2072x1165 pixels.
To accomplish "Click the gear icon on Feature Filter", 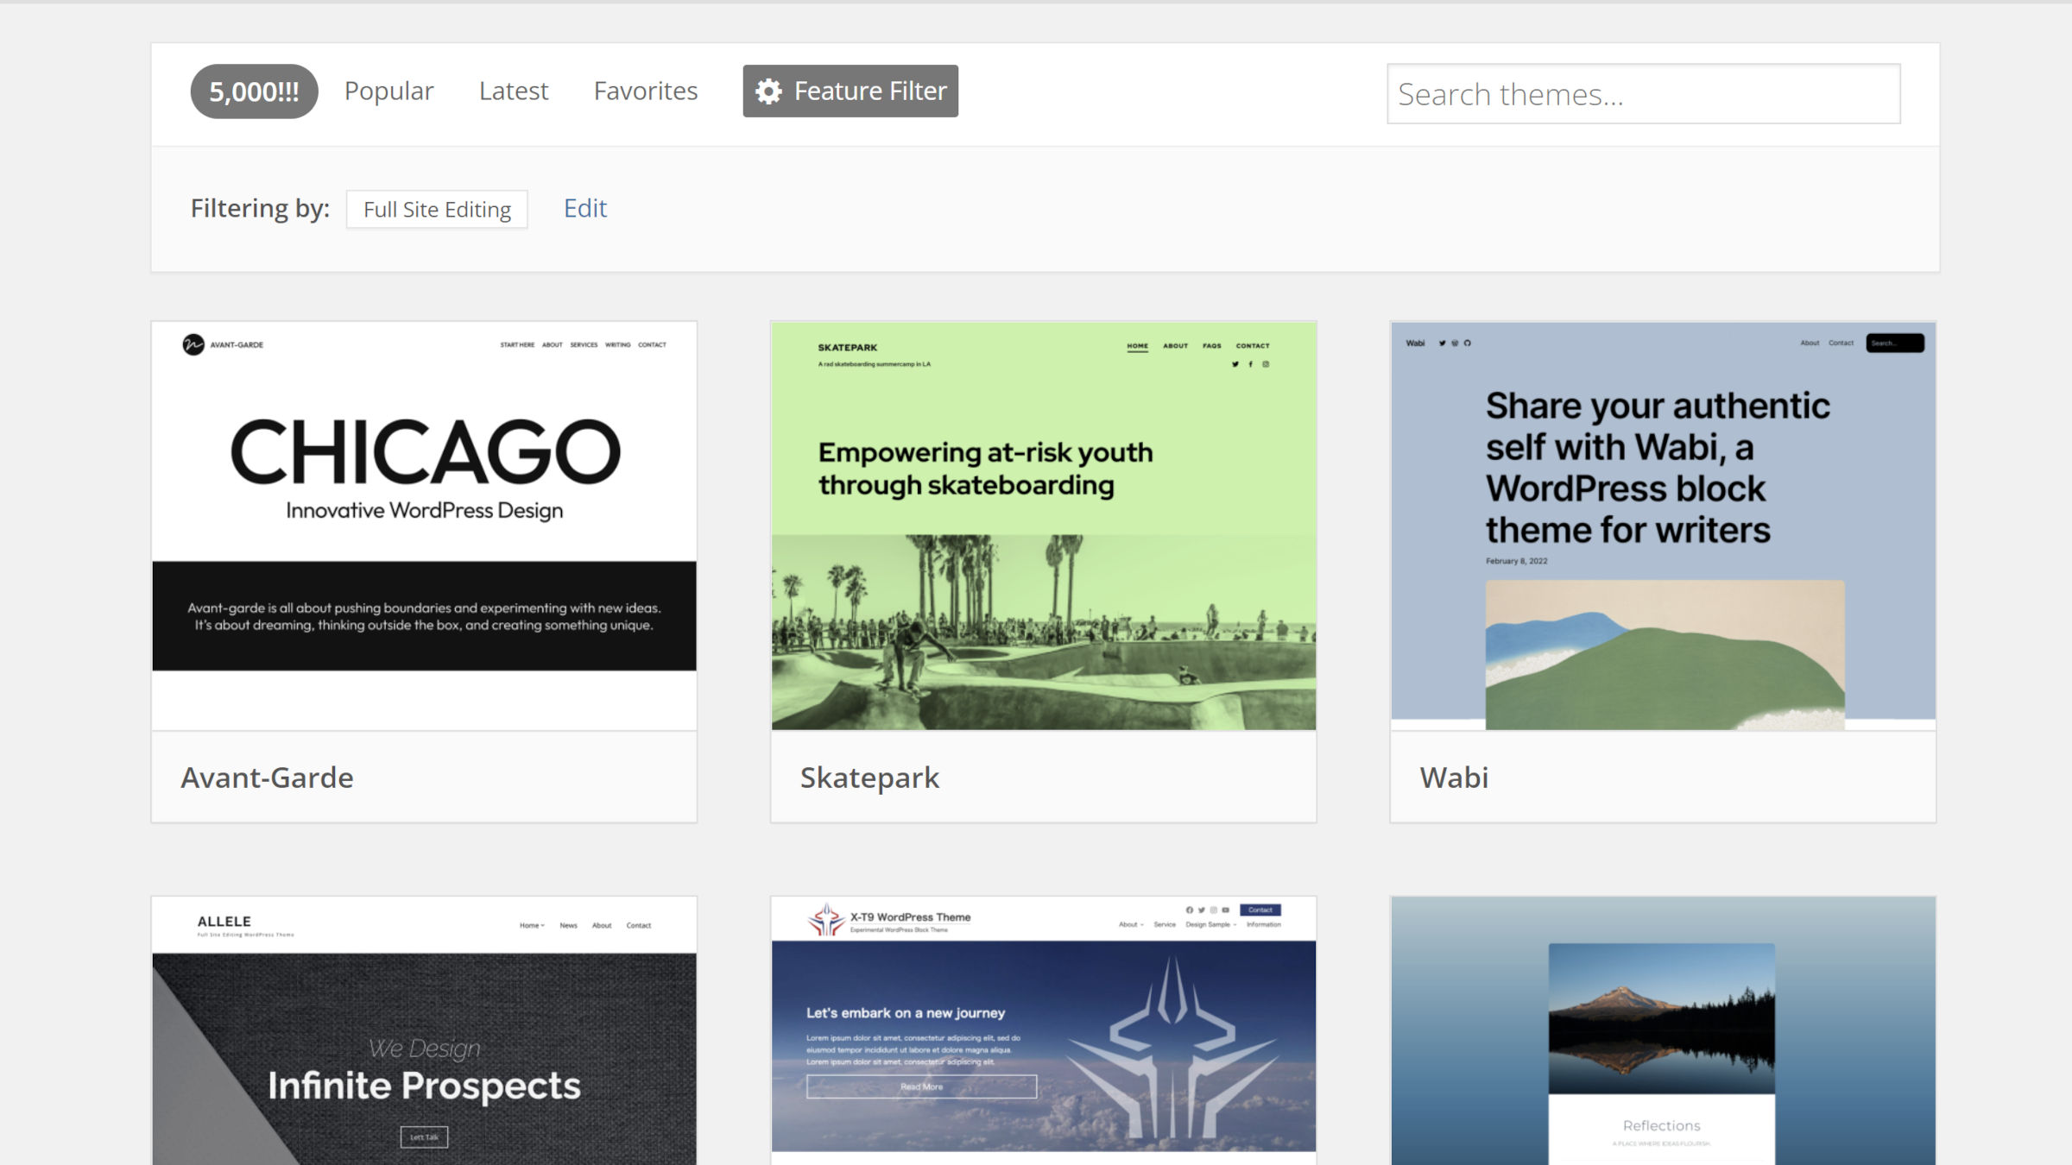I will pos(769,90).
